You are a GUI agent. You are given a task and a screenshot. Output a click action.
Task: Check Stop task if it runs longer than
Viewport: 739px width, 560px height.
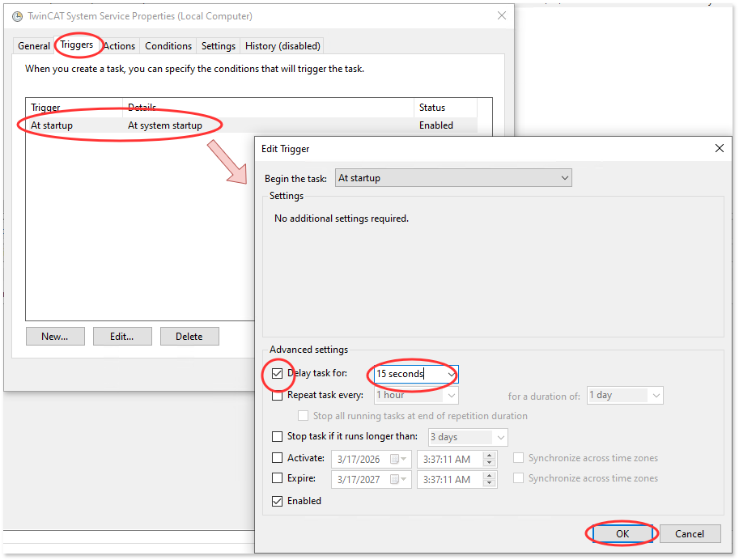tap(278, 437)
